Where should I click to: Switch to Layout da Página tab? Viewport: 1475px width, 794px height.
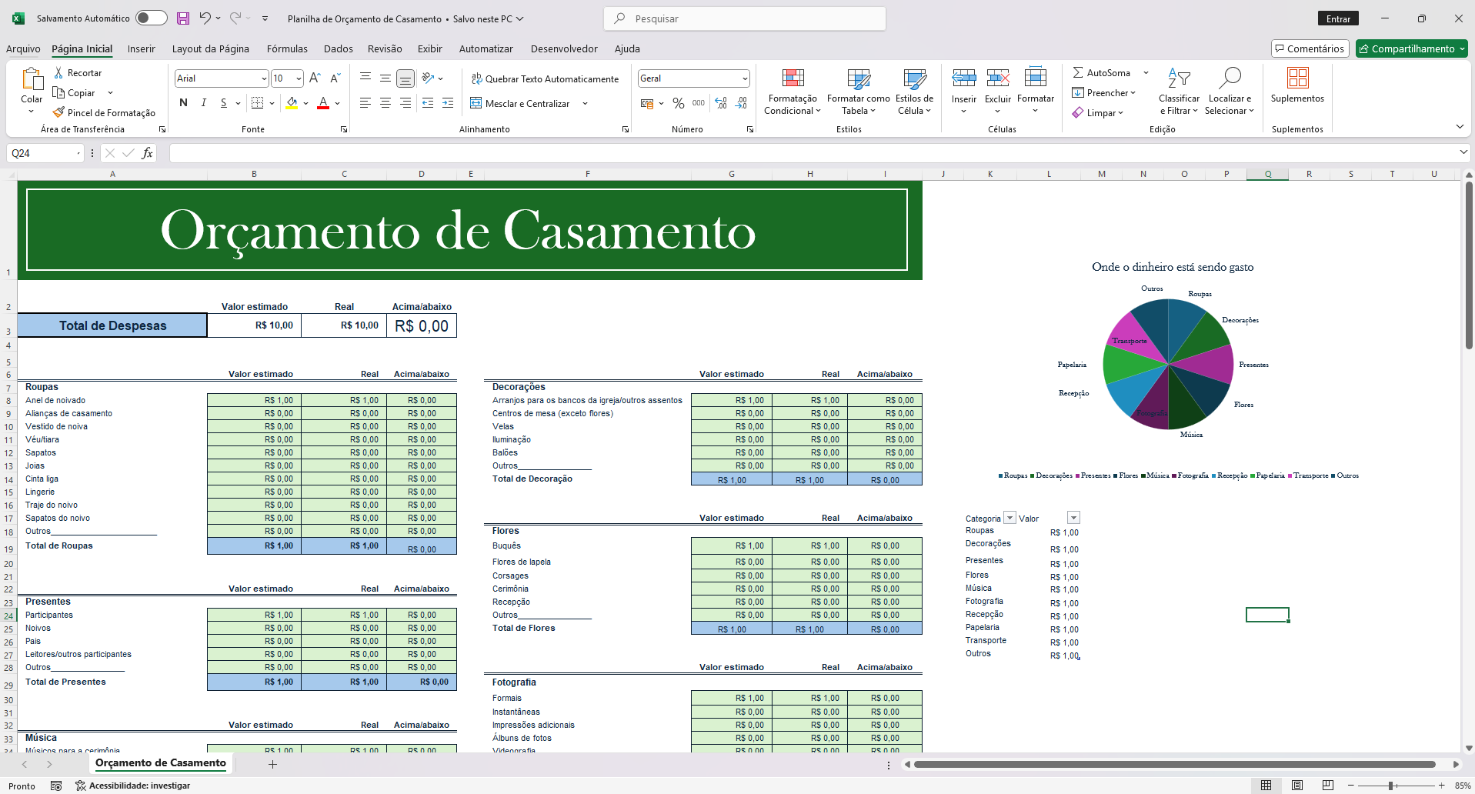click(211, 48)
